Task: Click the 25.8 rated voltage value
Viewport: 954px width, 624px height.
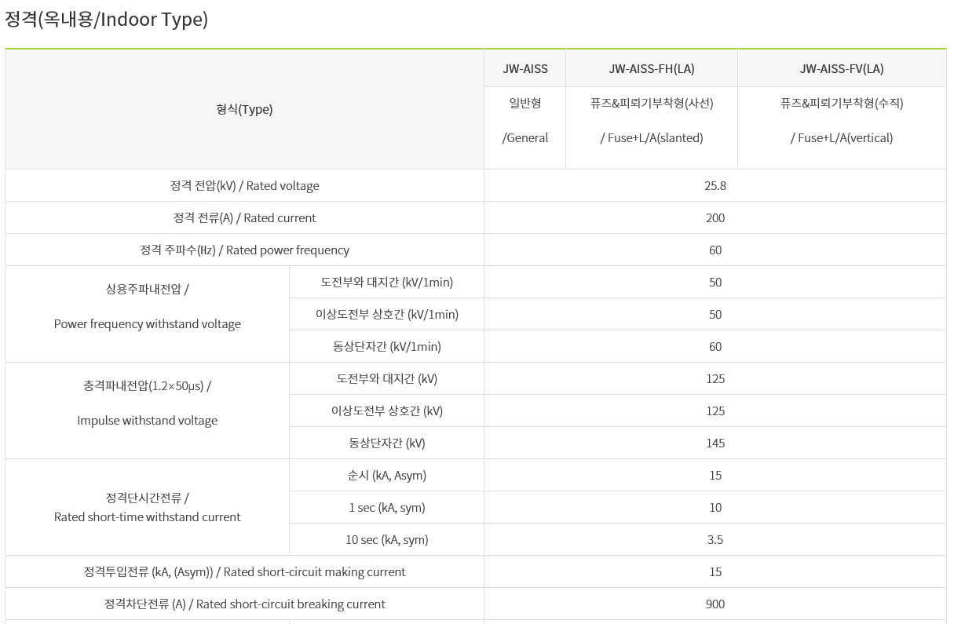Action: coord(715,186)
